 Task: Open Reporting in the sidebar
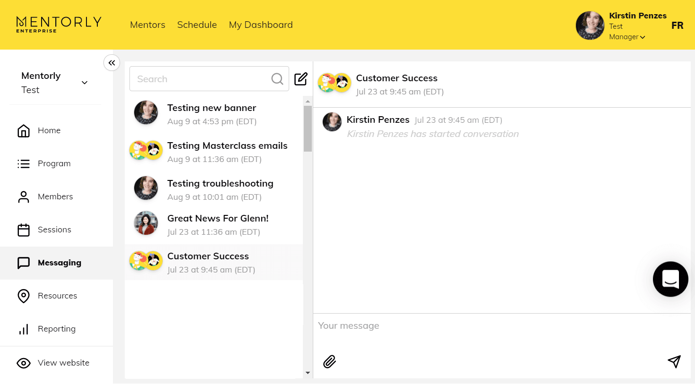[x=56, y=329]
